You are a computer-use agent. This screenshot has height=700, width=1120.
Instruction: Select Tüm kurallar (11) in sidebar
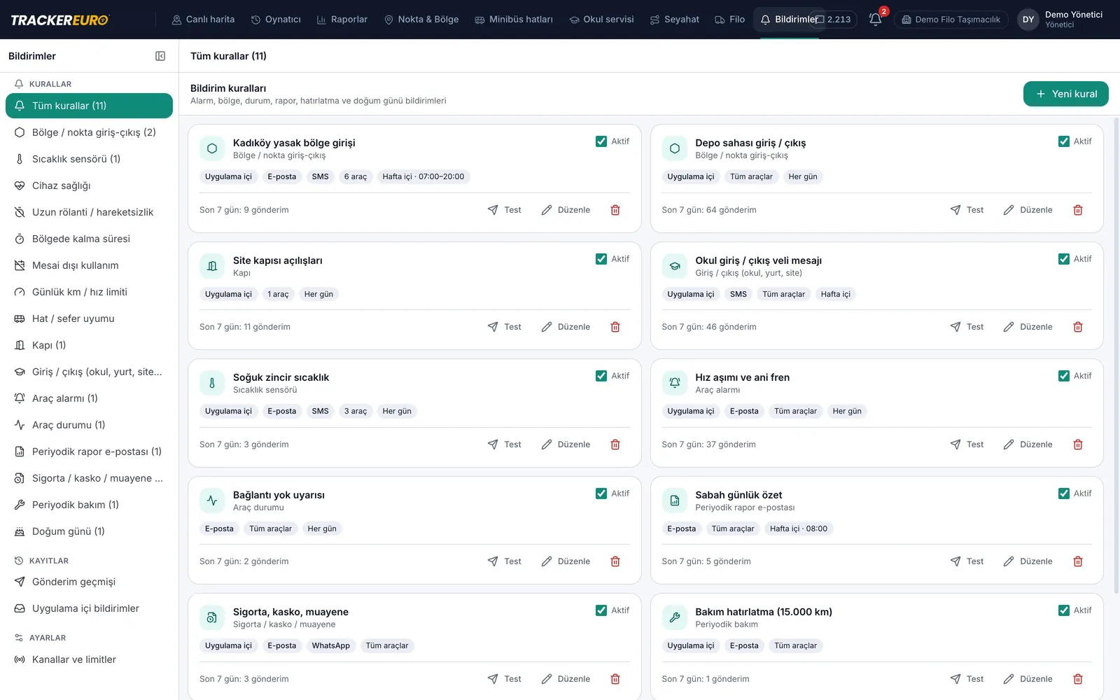[x=89, y=106]
